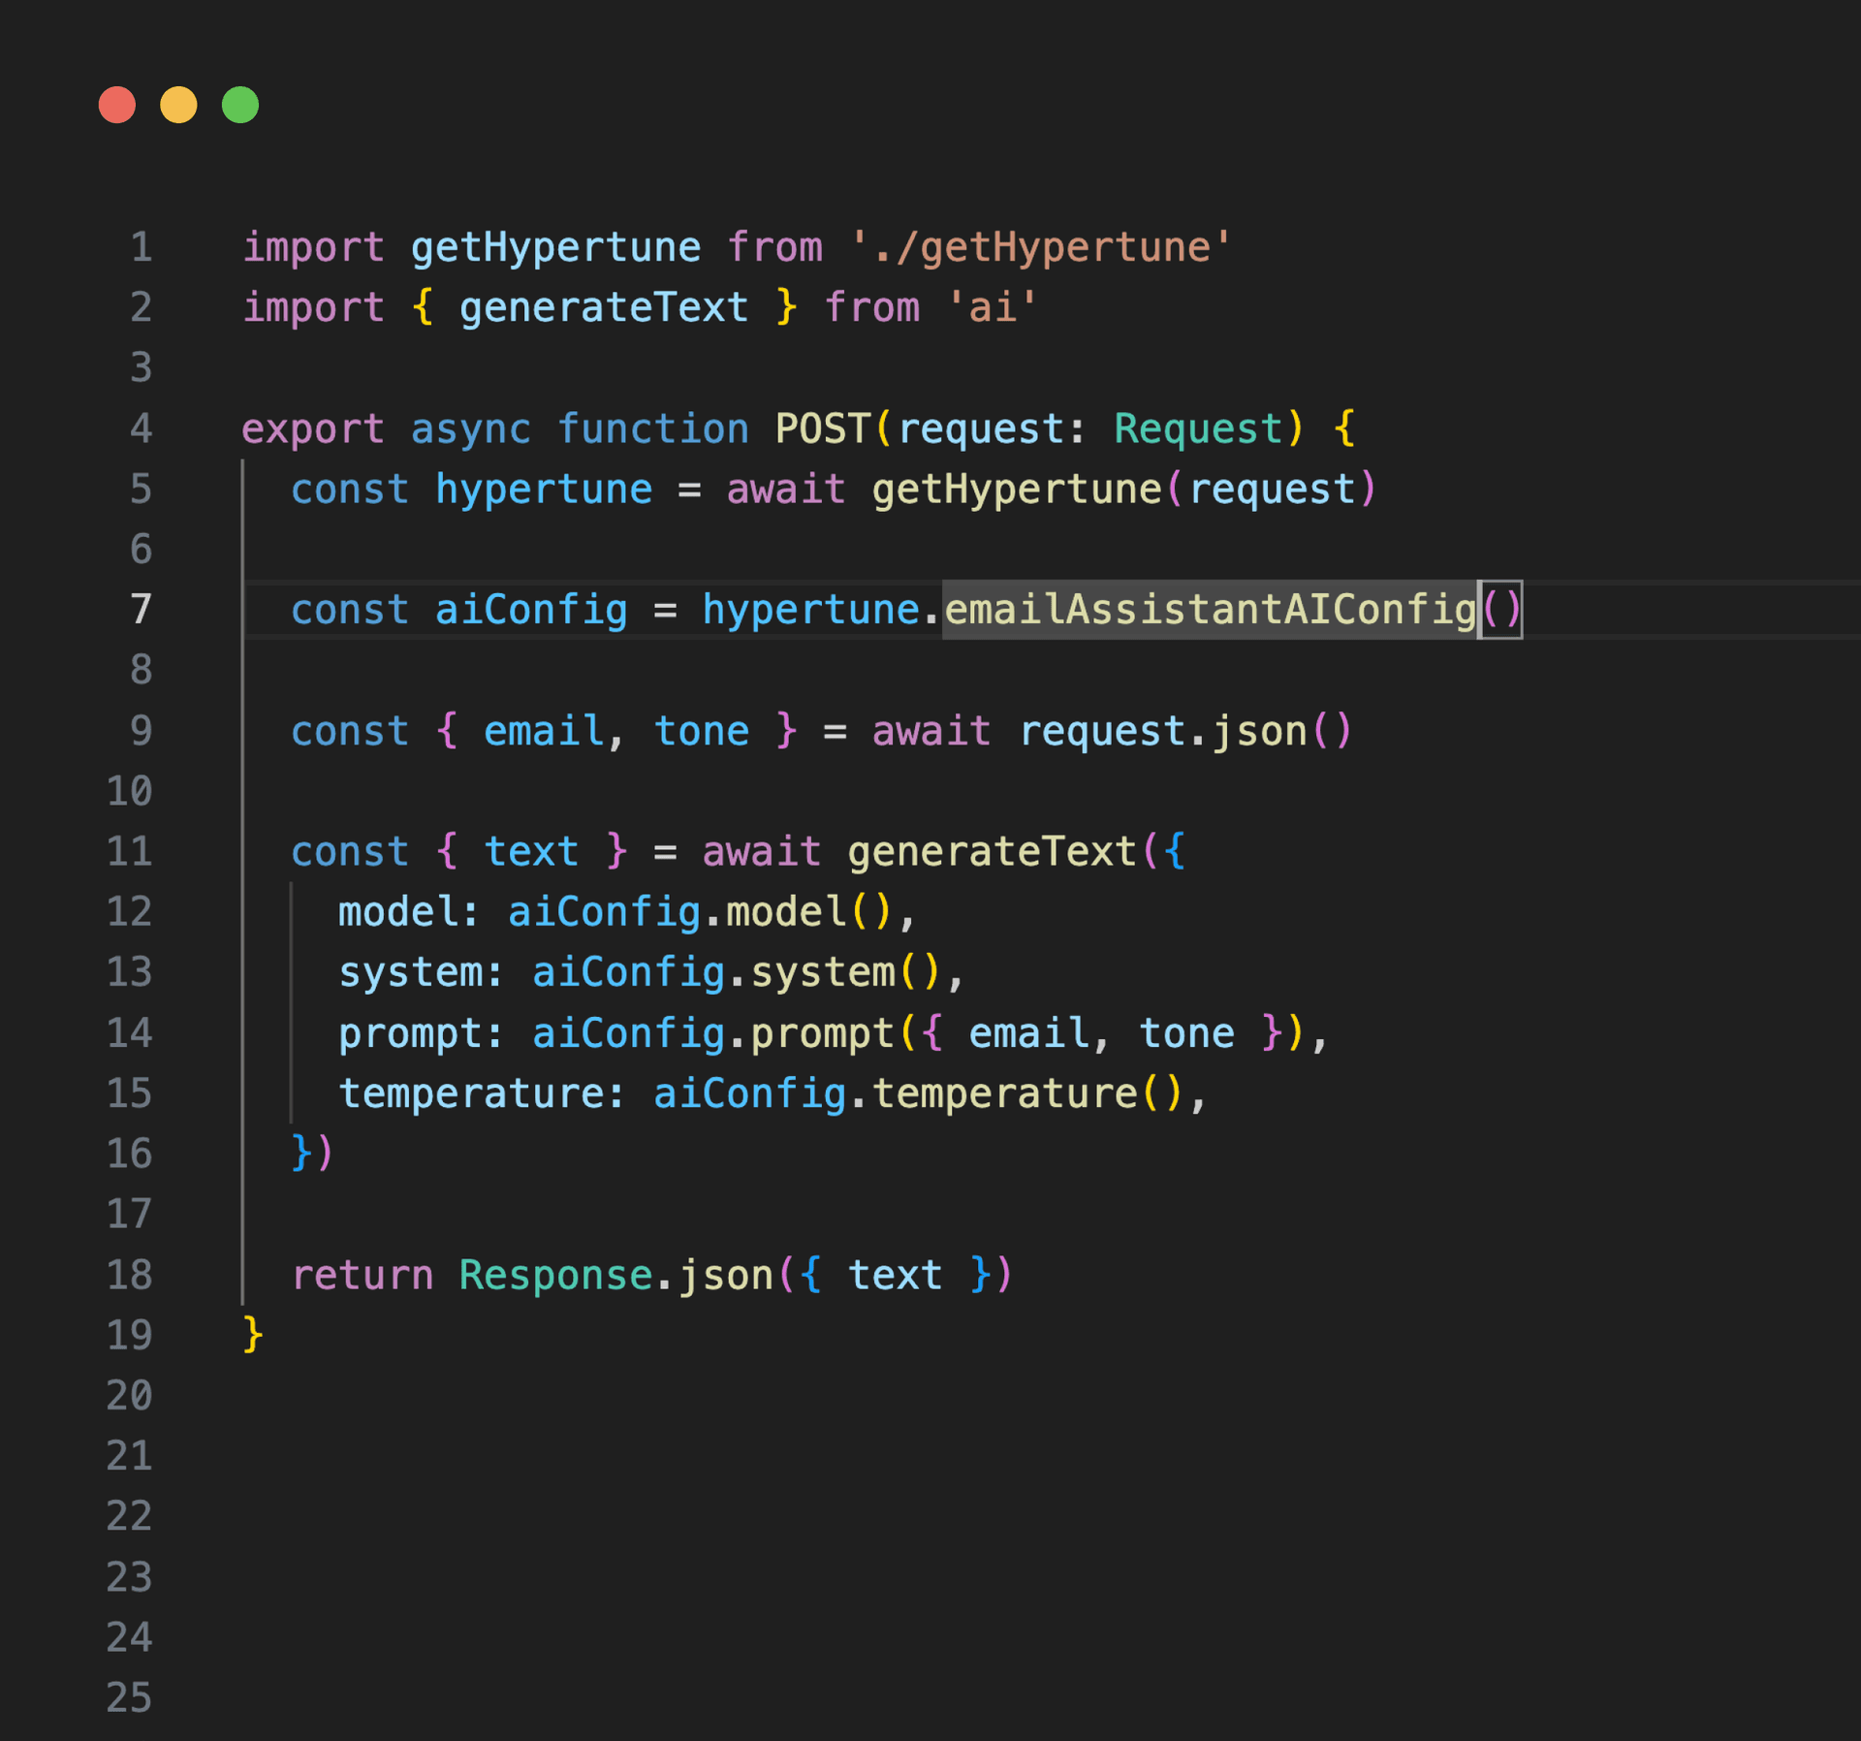Click the yellow minimize traffic light
Viewport: 1861px width, 1741px height.
pyautogui.click(x=178, y=105)
